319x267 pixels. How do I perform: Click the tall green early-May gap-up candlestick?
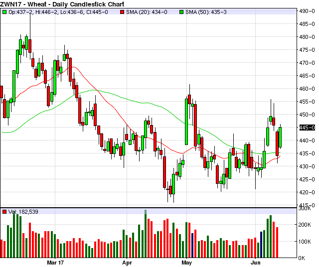pyautogui.click(x=186, y=122)
